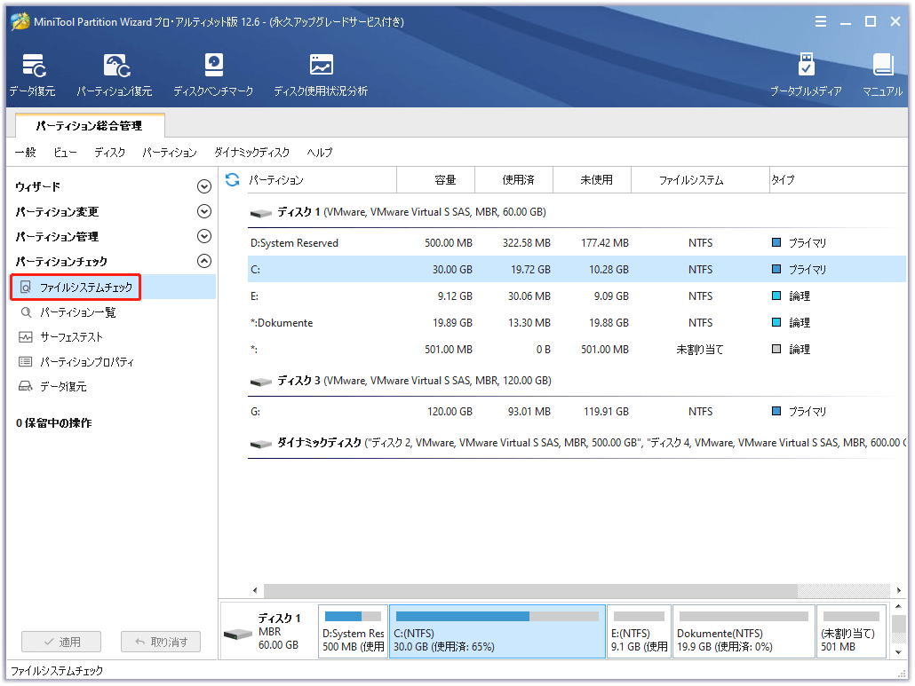Select the E: partition row
Viewport: 915px width, 686px height.
point(577,296)
